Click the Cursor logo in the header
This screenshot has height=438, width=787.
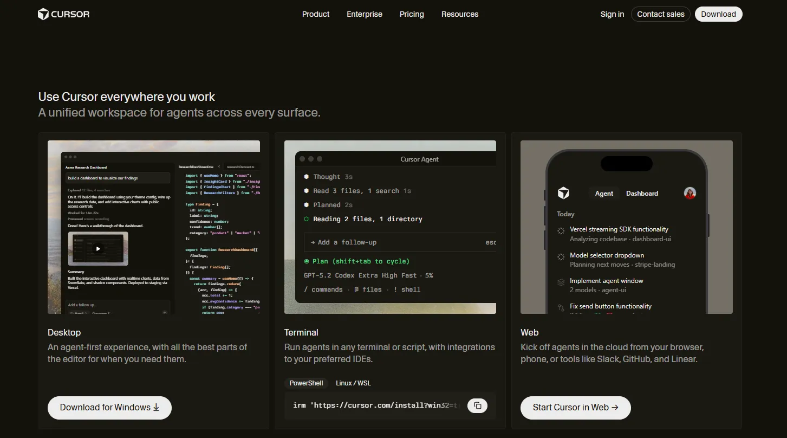[63, 14]
